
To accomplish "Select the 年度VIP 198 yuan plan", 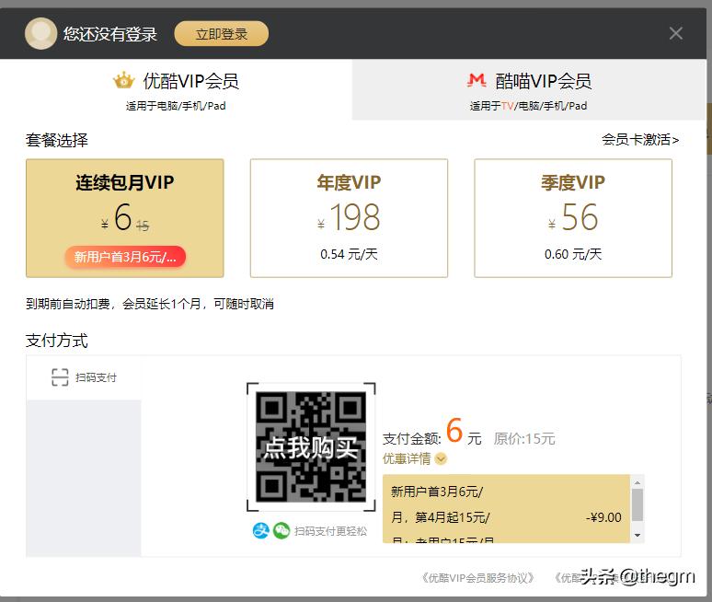I will pos(349,218).
